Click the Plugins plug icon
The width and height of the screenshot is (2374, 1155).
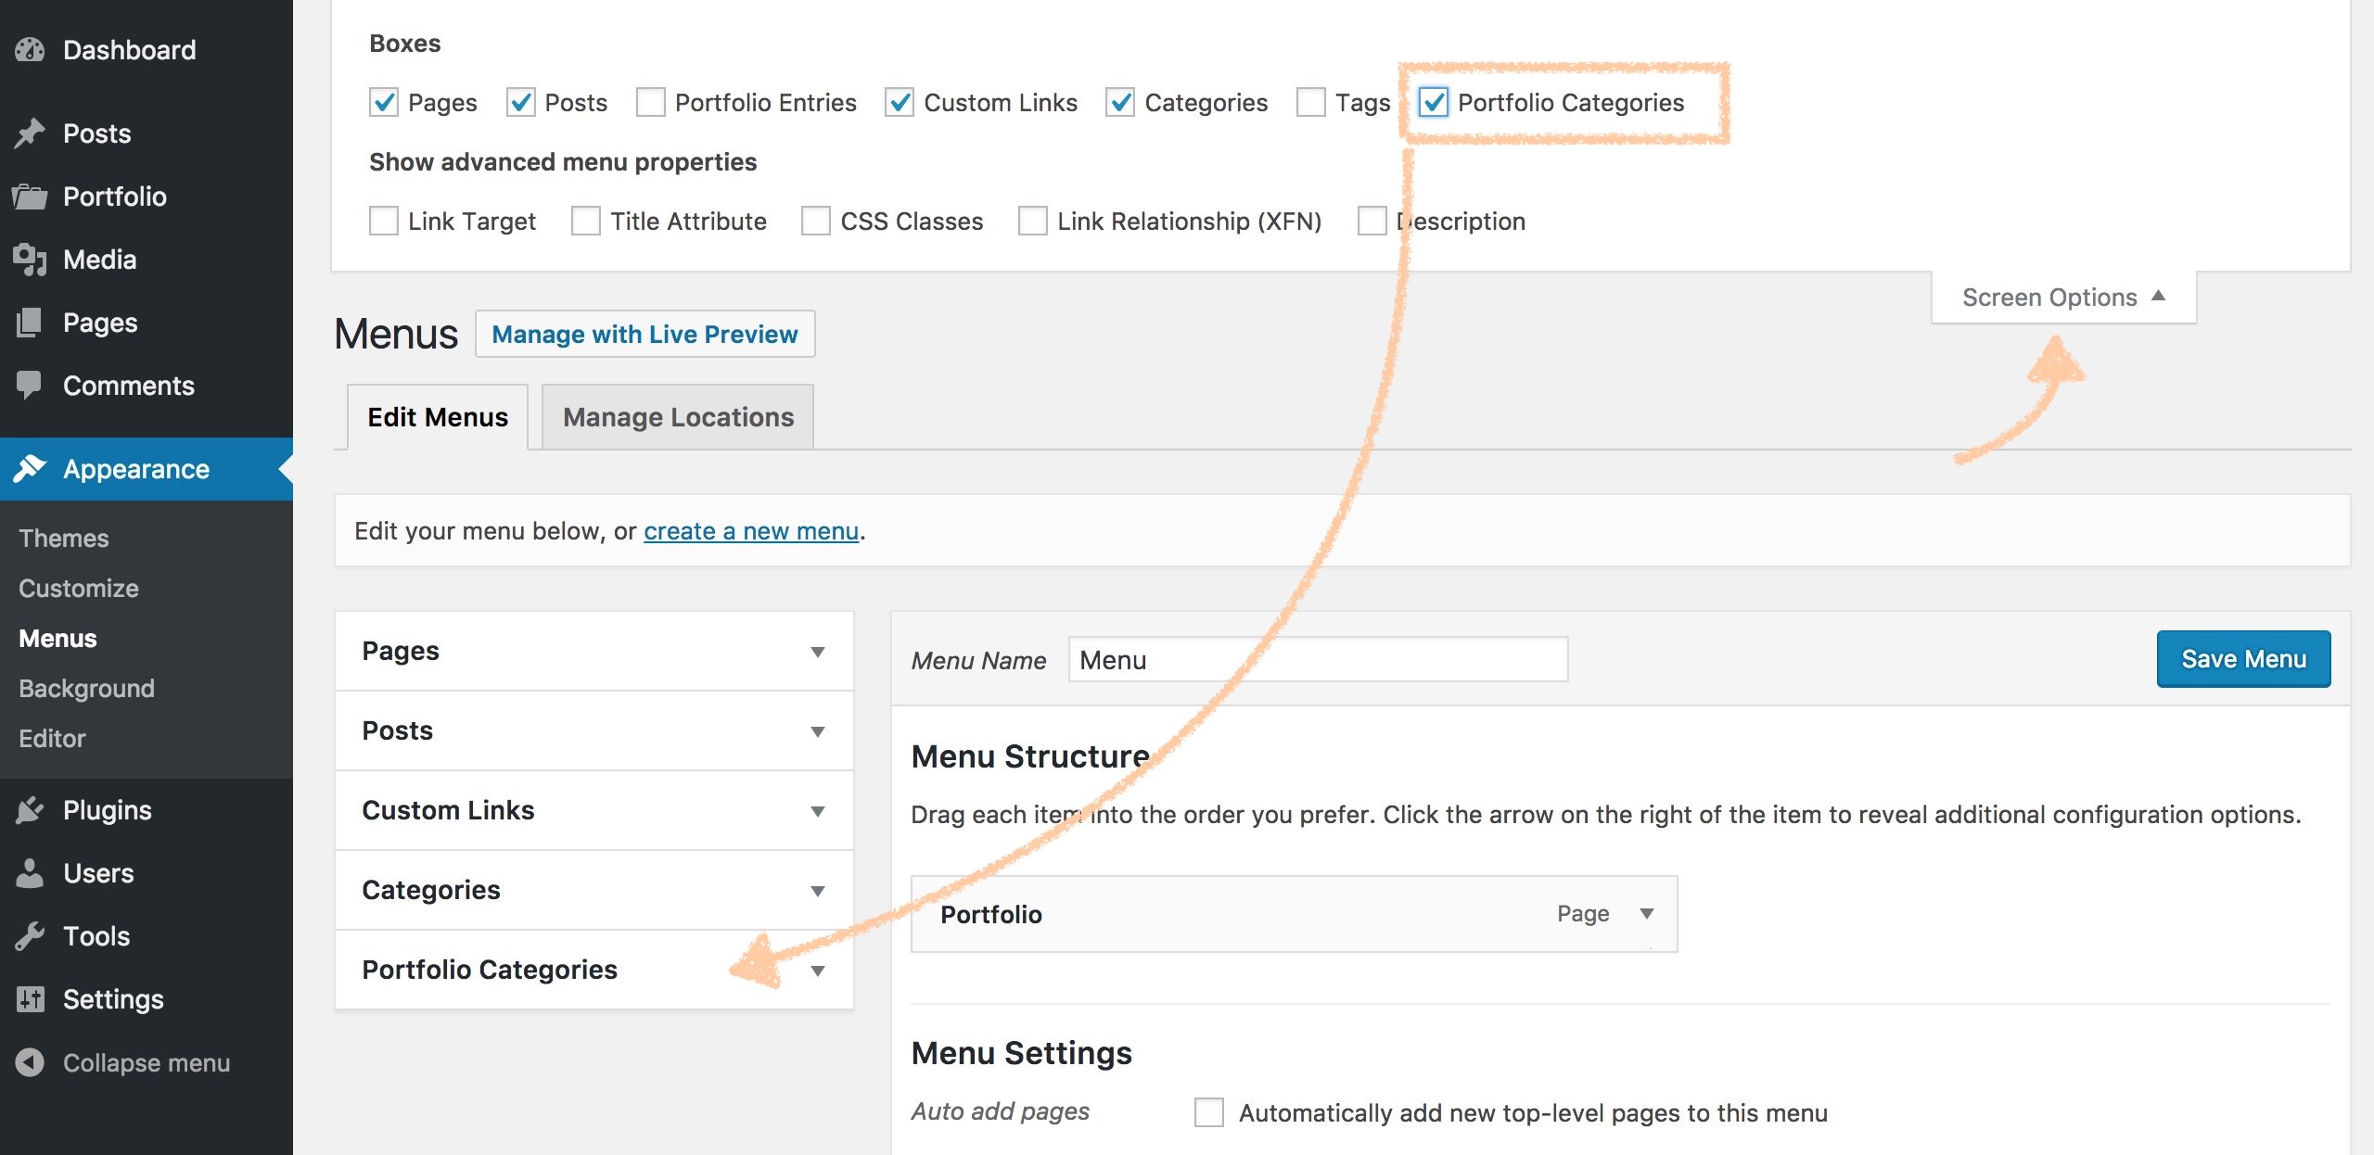(30, 810)
